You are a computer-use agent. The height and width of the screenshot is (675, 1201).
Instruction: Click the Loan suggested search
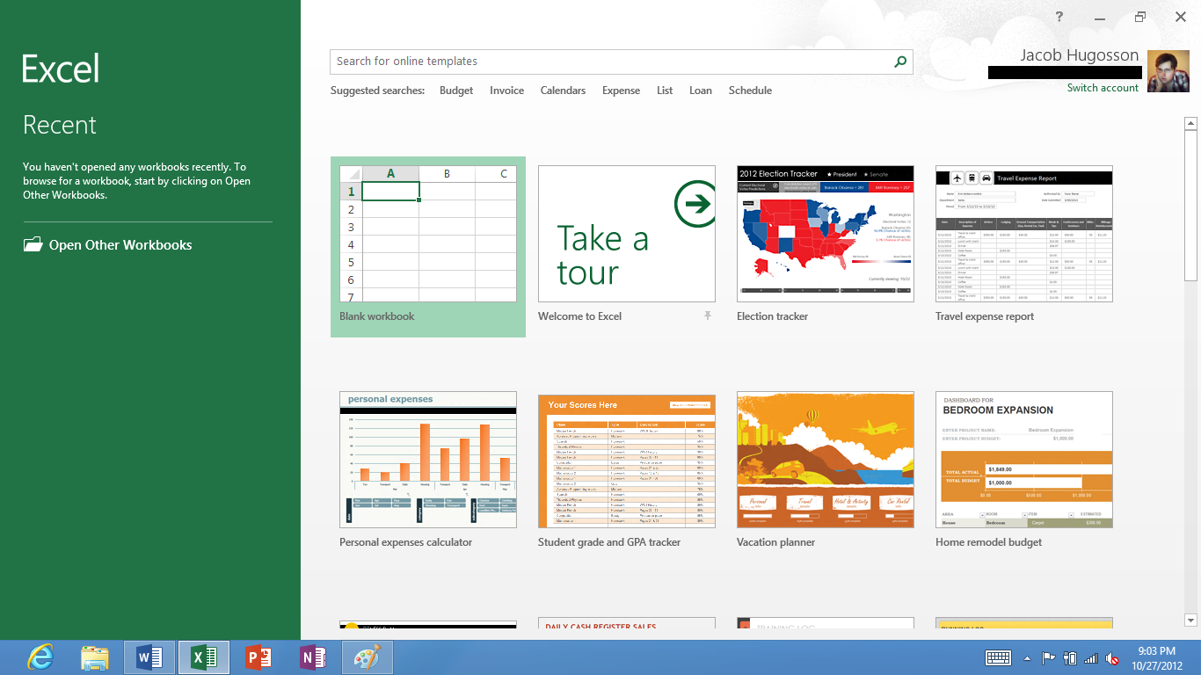point(701,90)
